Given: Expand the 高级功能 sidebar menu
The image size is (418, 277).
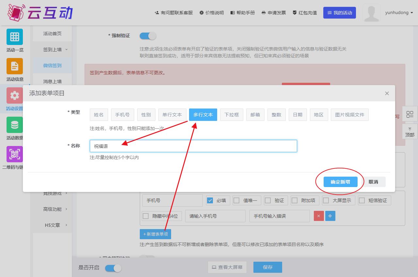Looking at the screenshot, I should (x=55, y=209).
